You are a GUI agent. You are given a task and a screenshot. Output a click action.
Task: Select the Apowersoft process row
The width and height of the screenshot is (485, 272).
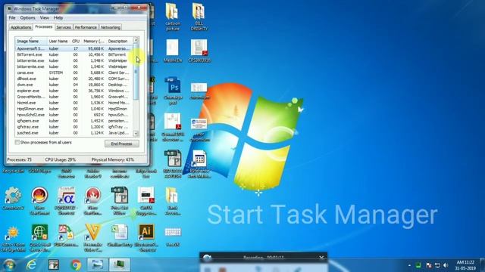click(x=74, y=48)
